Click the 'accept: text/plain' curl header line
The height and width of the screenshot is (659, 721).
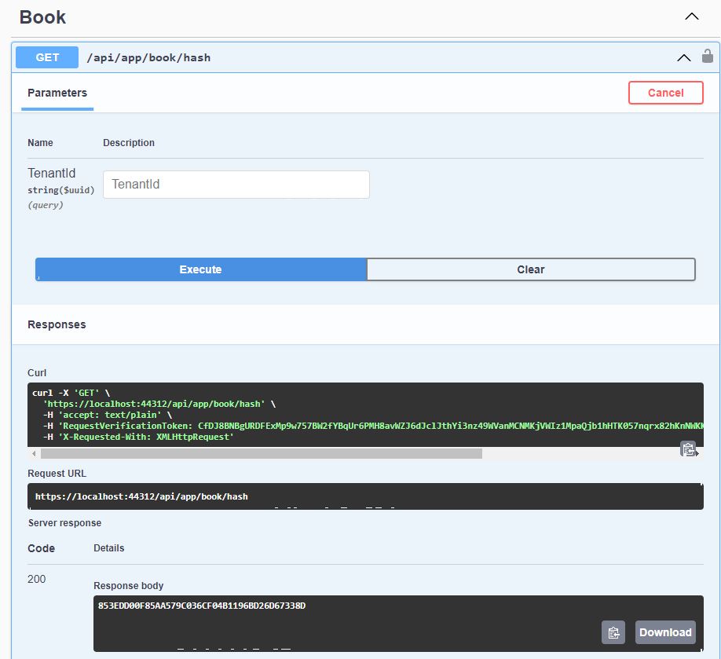[108, 415]
